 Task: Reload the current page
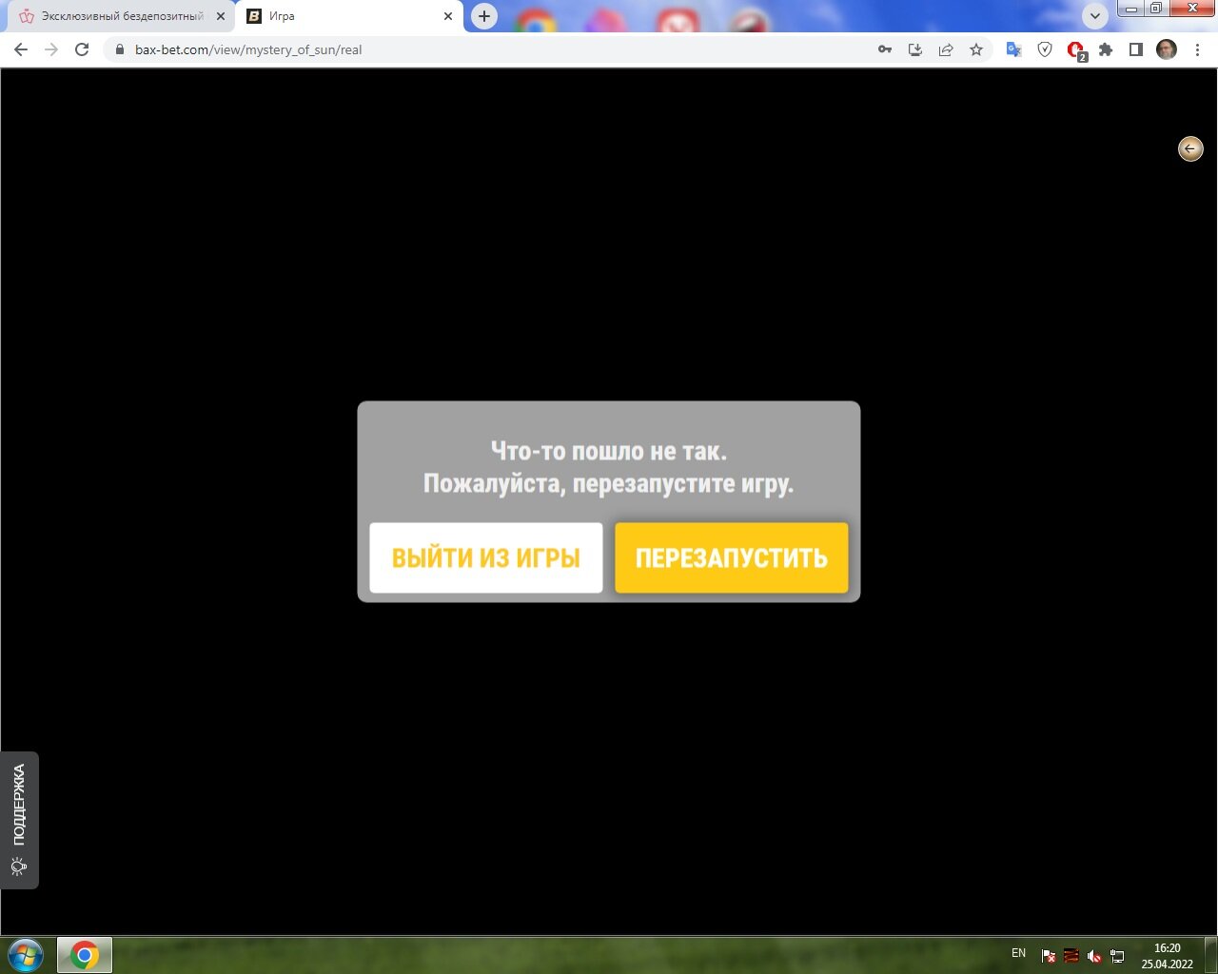(82, 49)
